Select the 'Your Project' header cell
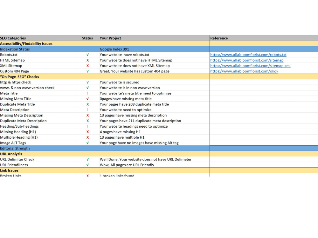318x238 pixels. (x=154, y=38)
